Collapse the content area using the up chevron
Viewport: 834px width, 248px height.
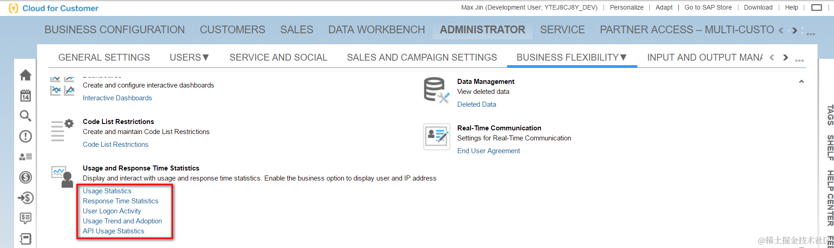tap(801, 82)
